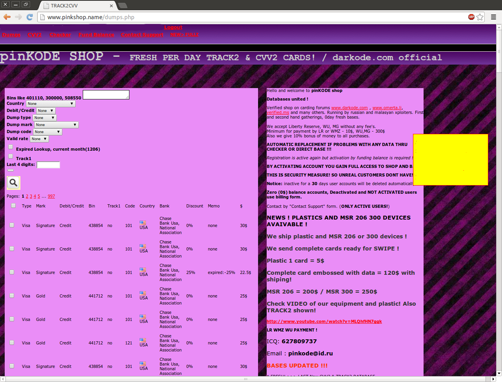Select the Visa Gold row with code 121

pos(12,342)
